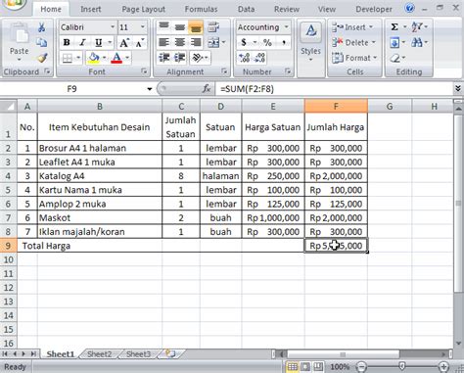Apply cell Borders button
Viewport: 464px width, 373px height.
click(x=68, y=58)
